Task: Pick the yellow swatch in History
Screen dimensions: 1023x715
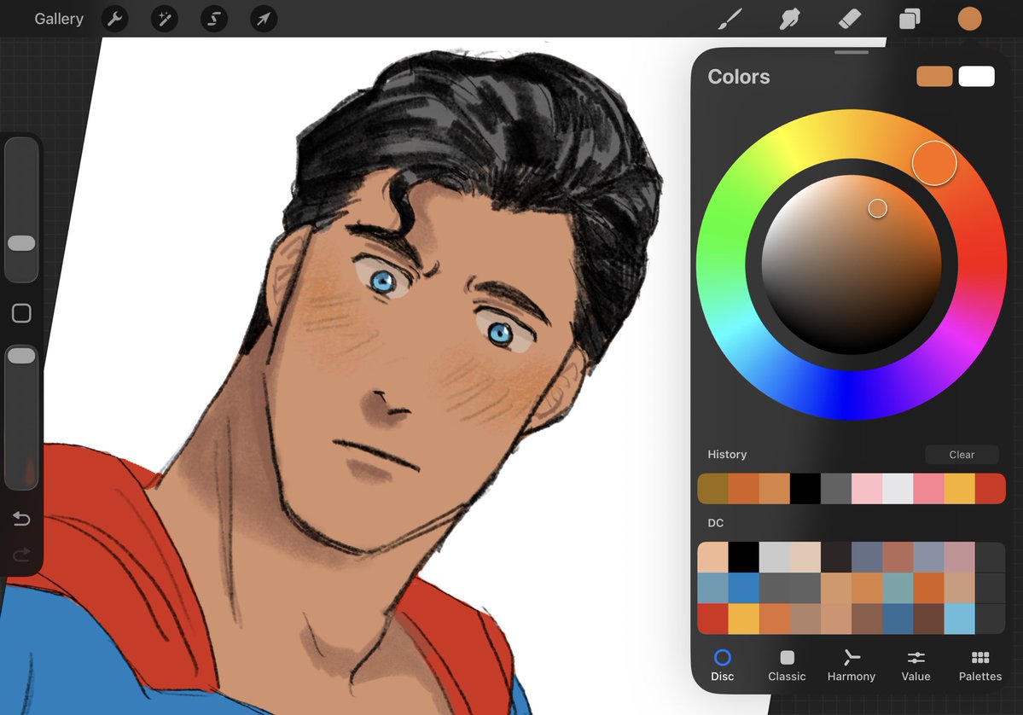Action: (960, 489)
